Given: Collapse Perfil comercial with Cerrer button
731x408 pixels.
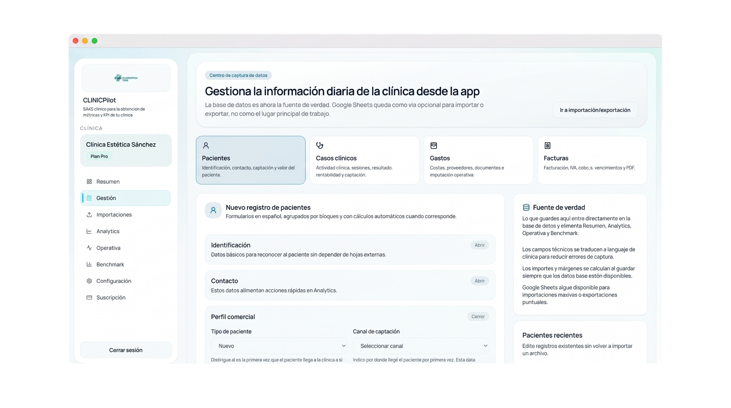Looking at the screenshot, I should tap(478, 317).
